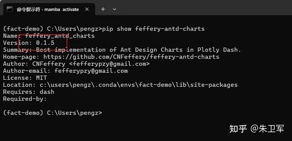This screenshot has height=141, width=292.
Task: Click the Author-email line address
Action: pos(91,71)
